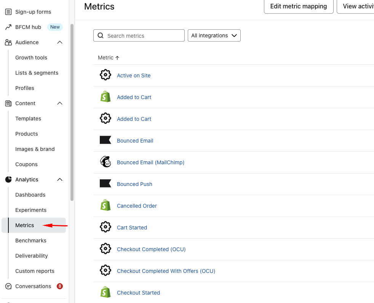Collapse the Content section chevron
The width and height of the screenshot is (374, 303).
click(x=60, y=103)
